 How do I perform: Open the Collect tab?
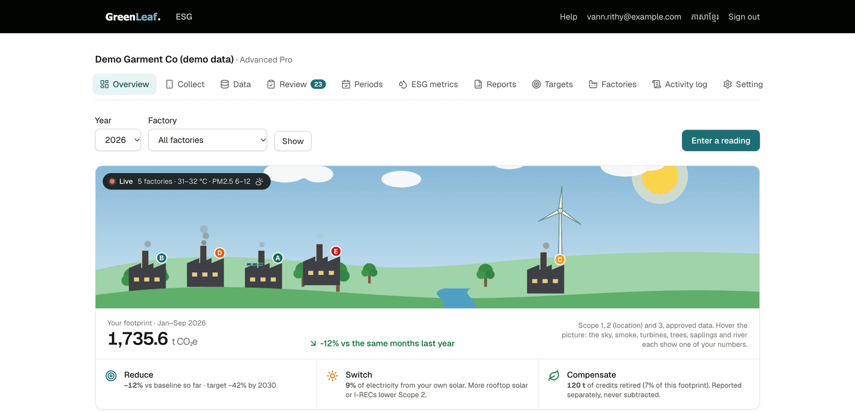(185, 84)
